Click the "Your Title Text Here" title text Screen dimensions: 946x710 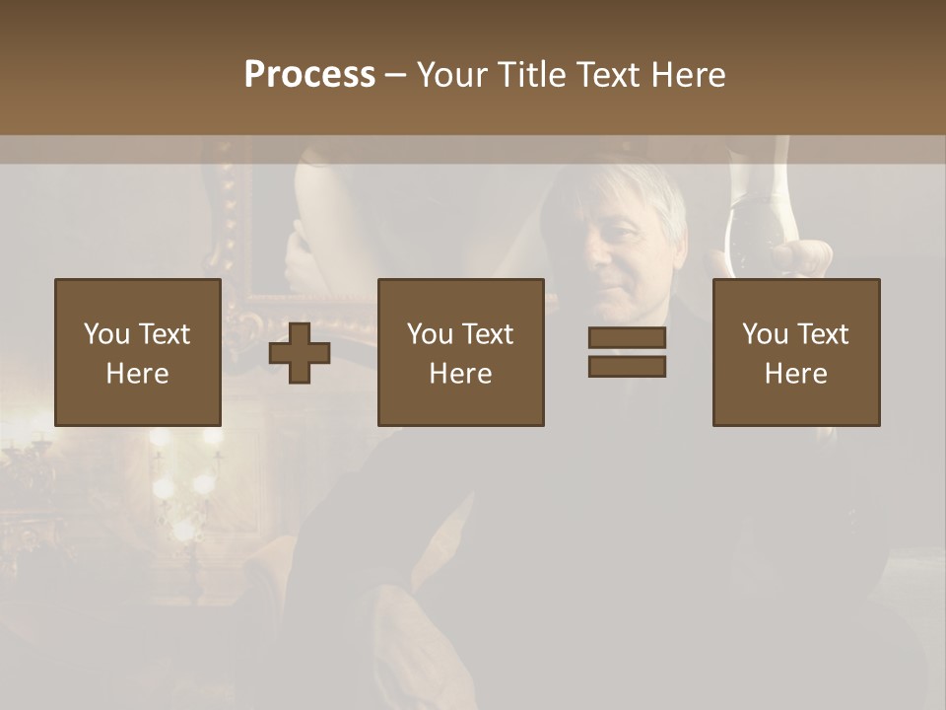(572, 74)
